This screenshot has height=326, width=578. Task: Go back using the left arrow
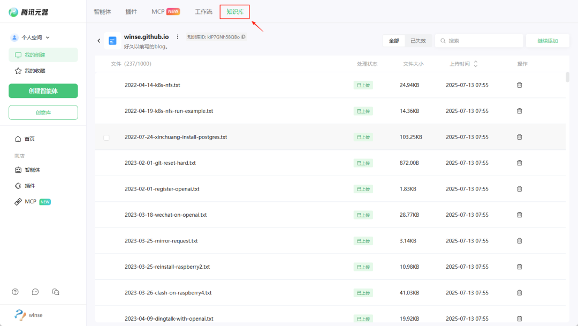coord(98,41)
